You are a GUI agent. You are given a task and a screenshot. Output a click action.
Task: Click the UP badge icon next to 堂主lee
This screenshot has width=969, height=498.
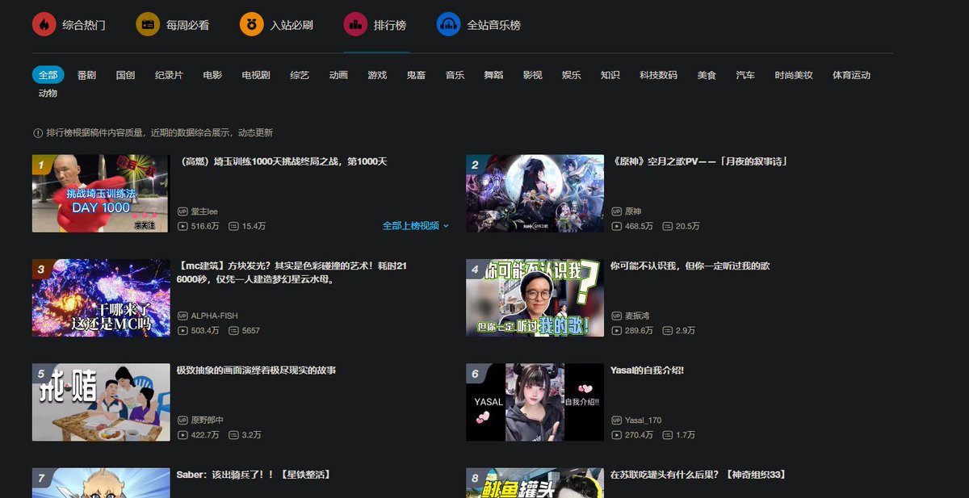tap(182, 211)
